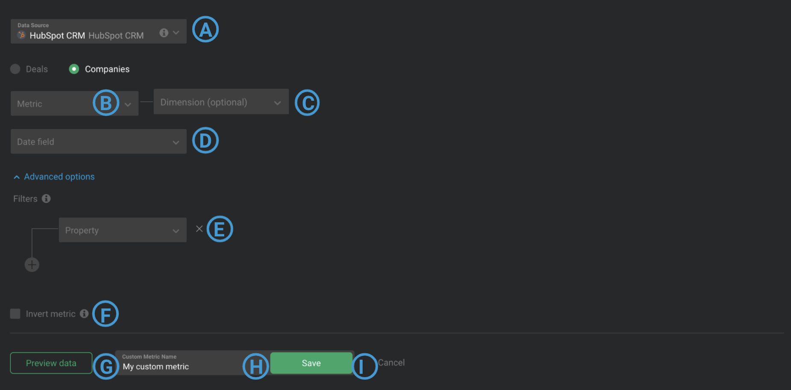Click the HubSpot logo icon
This screenshot has height=390, width=791.
21,35
